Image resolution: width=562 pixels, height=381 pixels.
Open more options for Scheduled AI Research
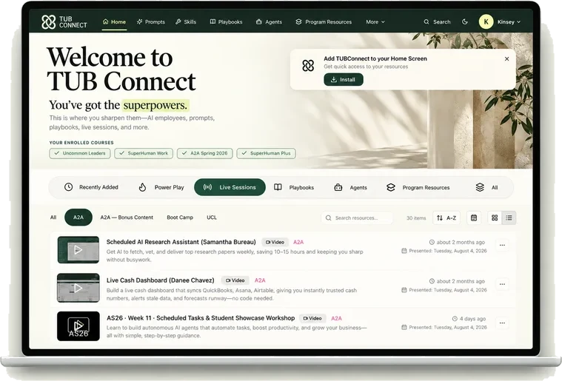pos(502,246)
